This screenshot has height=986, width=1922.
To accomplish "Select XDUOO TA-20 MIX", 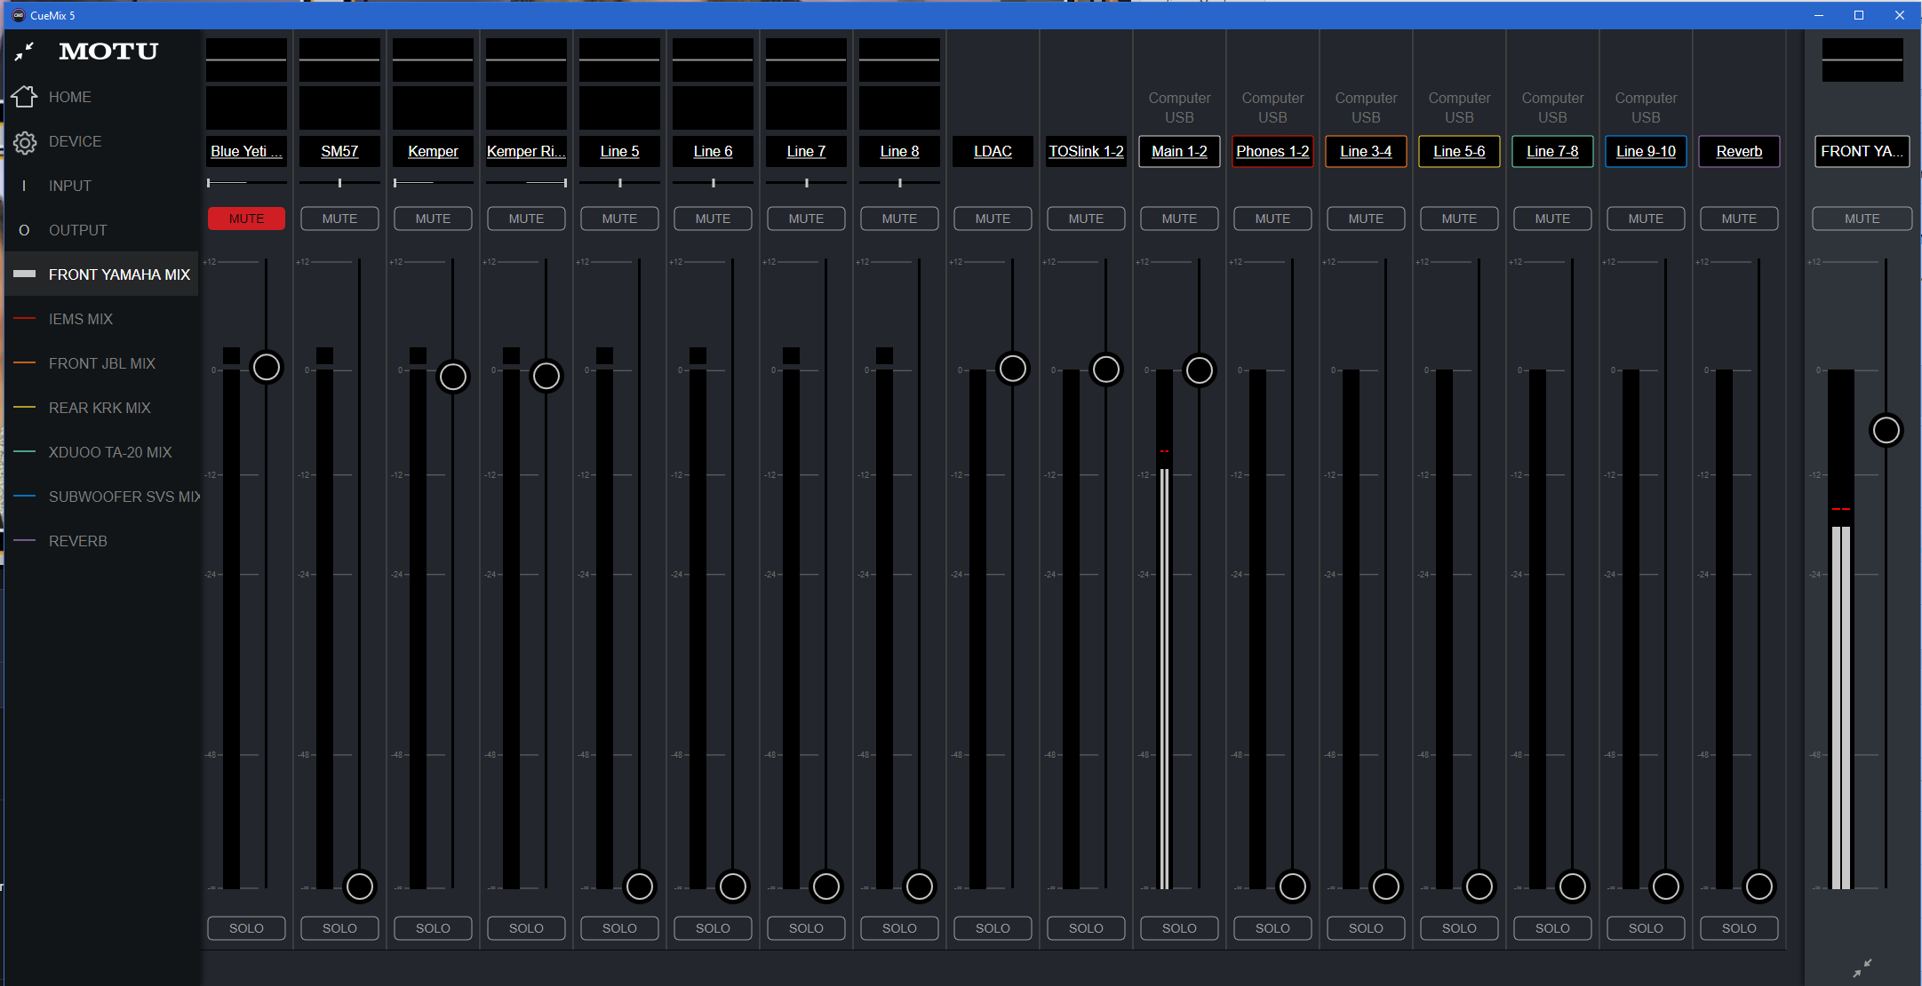I will pyautogui.click(x=101, y=452).
